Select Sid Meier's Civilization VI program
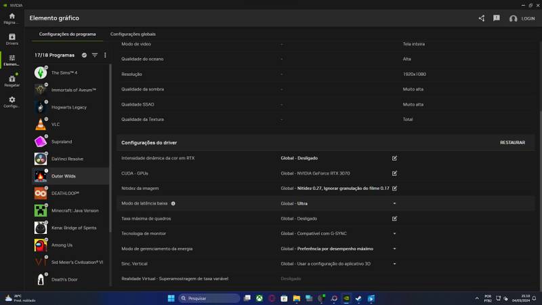The width and height of the screenshot is (542, 305). click(x=70, y=262)
